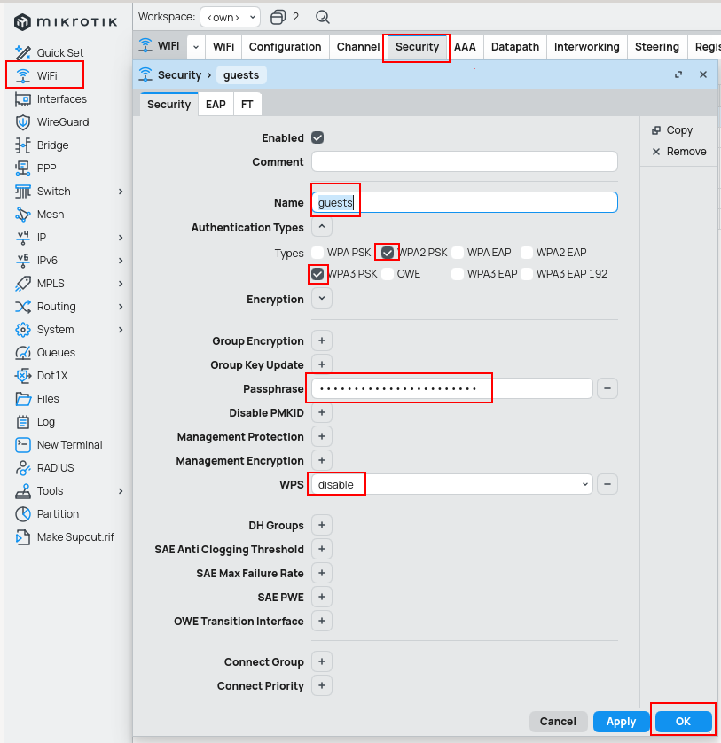Open the Mesh section
This screenshot has height=743, width=721.
40,215
